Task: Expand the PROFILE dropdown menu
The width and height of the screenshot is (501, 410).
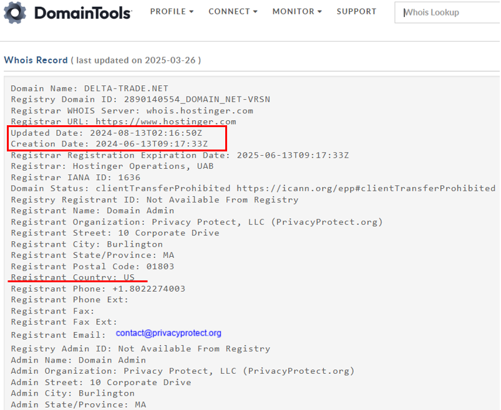Action: (x=172, y=11)
